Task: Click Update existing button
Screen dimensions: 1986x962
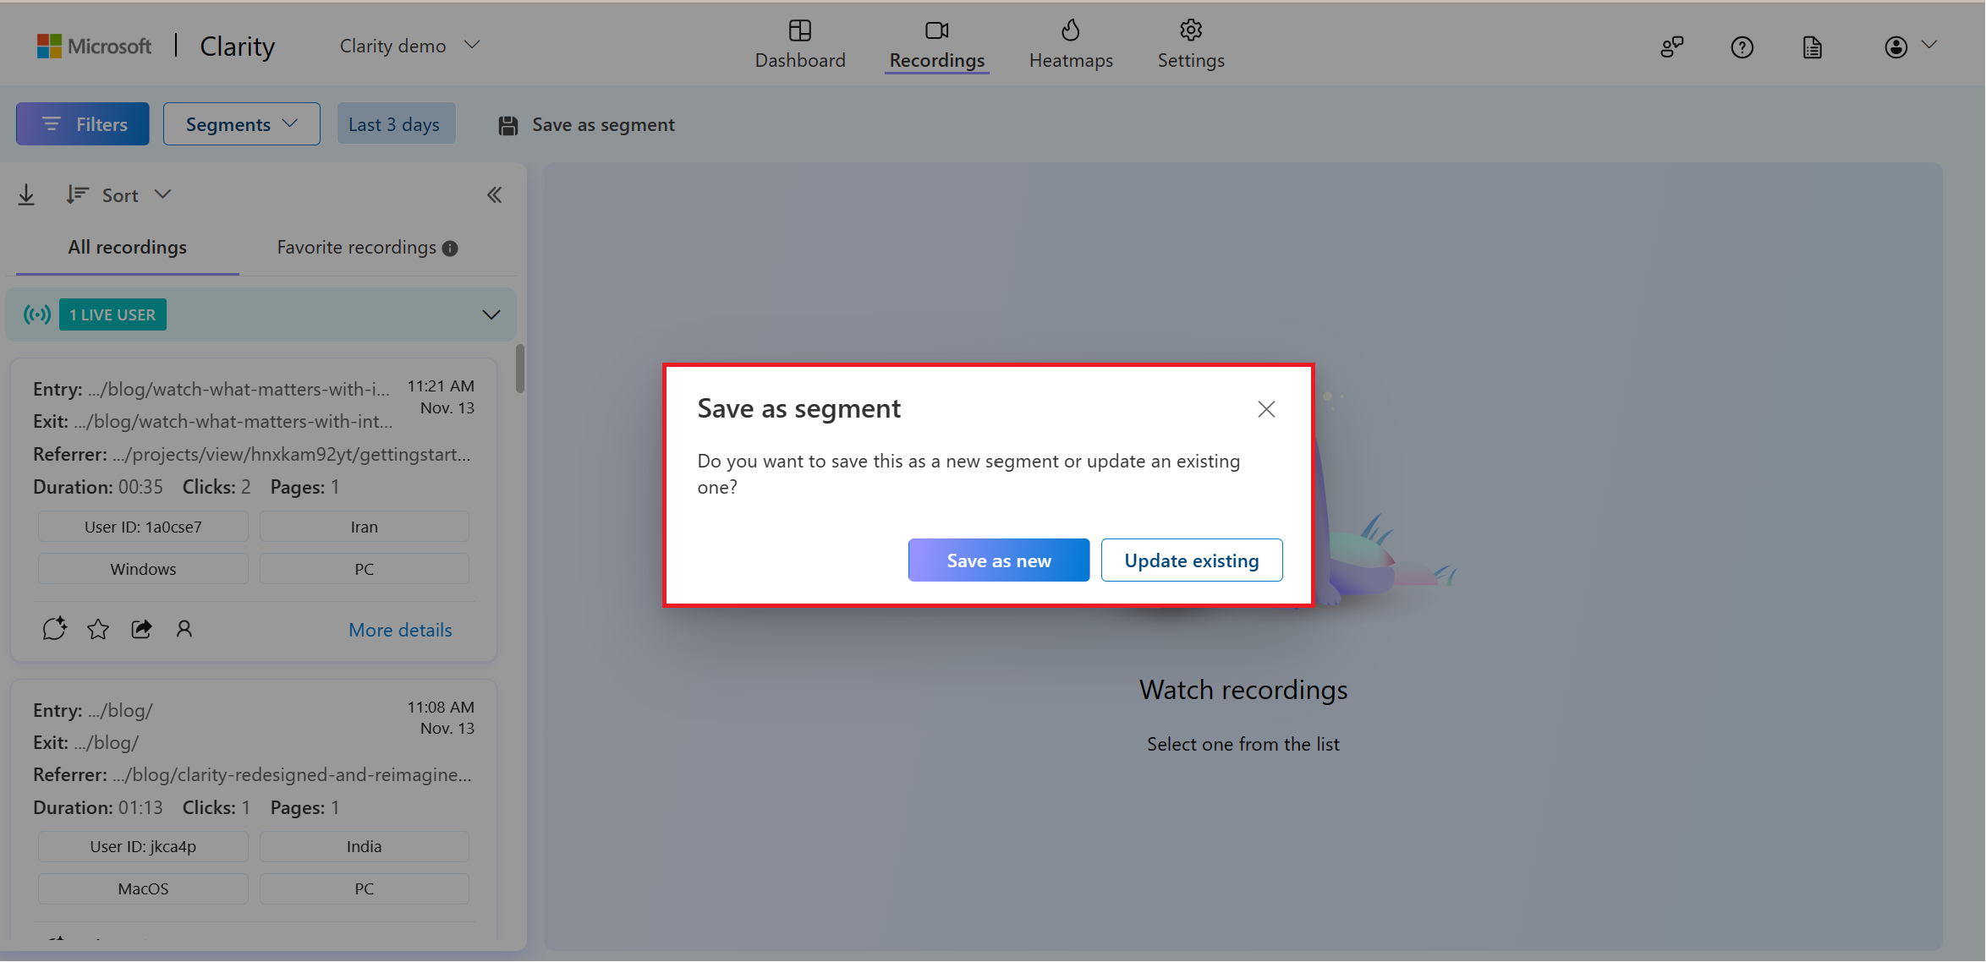Action: coord(1192,560)
